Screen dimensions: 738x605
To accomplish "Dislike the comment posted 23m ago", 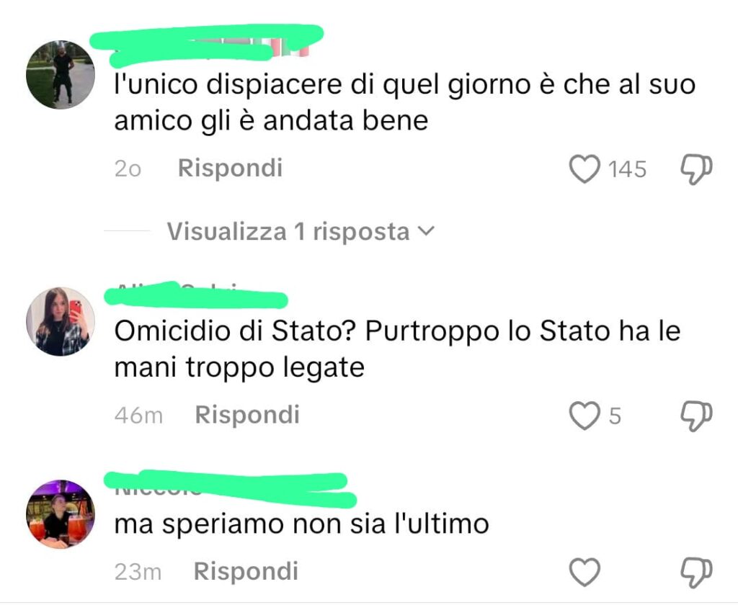I will point(697,572).
